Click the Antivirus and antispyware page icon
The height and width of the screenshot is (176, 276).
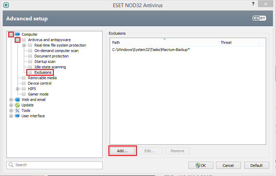(x=24, y=40)
